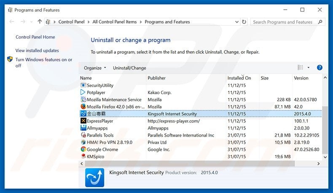Select the Kakao Corp. publisher cell
Screen dimensions: 333x193
pyautogui.click(x=159, y=93)
